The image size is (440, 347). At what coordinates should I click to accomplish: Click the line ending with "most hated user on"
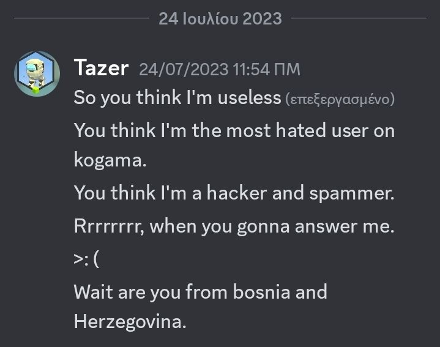coord(234,131)
